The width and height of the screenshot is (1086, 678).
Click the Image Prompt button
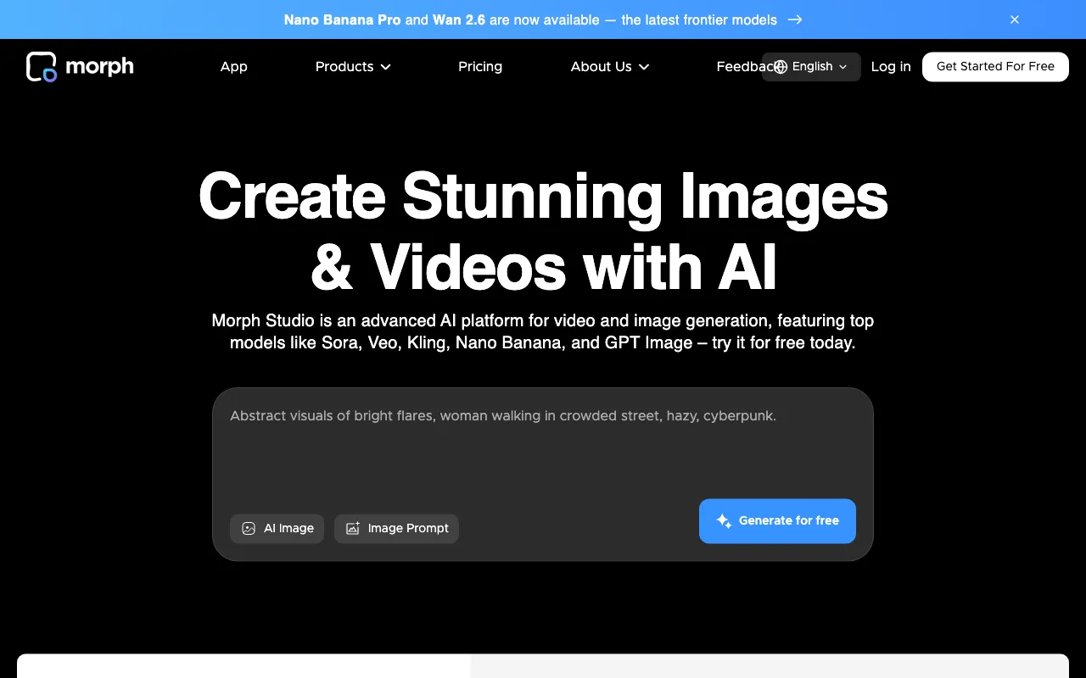[x=396, y=529]
